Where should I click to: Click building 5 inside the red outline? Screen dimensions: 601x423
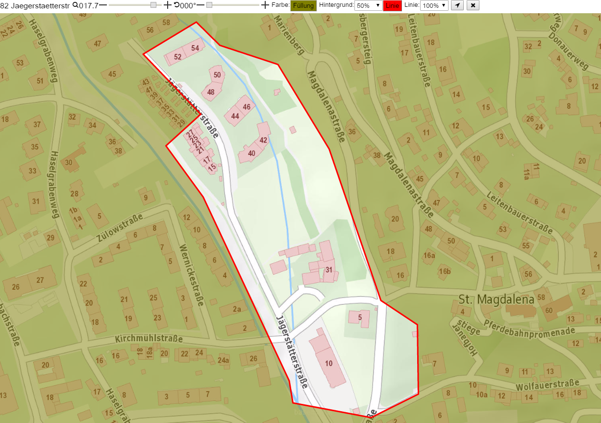point(359,317)
